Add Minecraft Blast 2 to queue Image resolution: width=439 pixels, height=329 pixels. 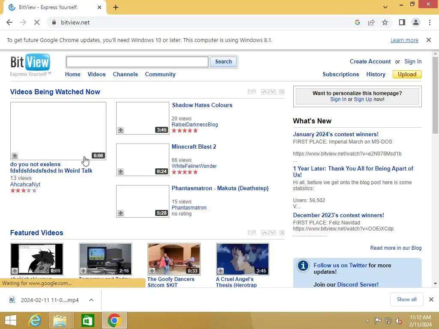pyautogui.click(x=120, y=171)
